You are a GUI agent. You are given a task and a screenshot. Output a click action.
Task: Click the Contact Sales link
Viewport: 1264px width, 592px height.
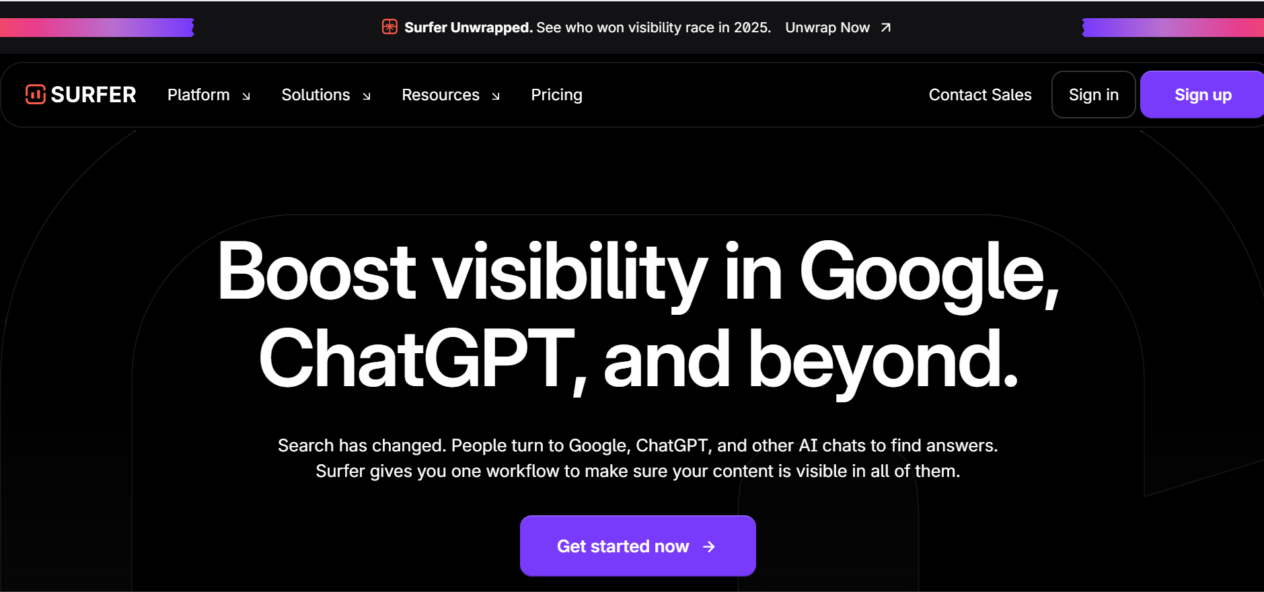(x=979, y=95)
